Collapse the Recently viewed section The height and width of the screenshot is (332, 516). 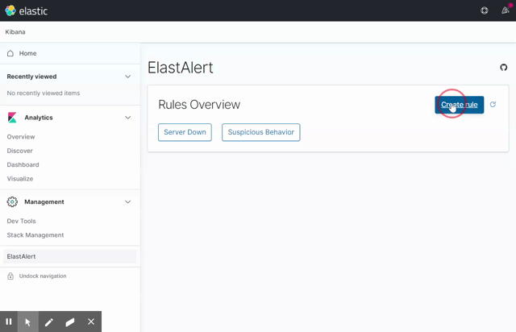point(127,77)
